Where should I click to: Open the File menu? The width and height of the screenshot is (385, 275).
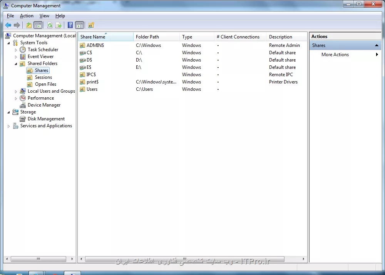[10, 16]
